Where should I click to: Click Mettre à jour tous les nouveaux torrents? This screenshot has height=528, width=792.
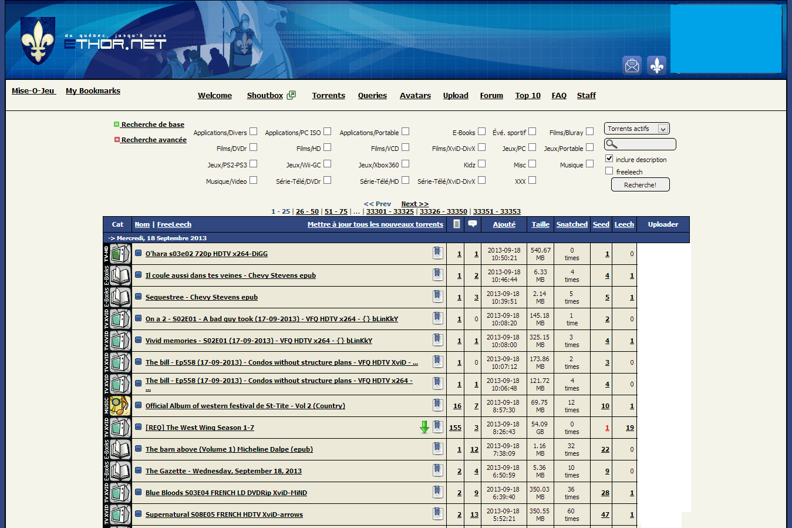(x=375, y=224)
